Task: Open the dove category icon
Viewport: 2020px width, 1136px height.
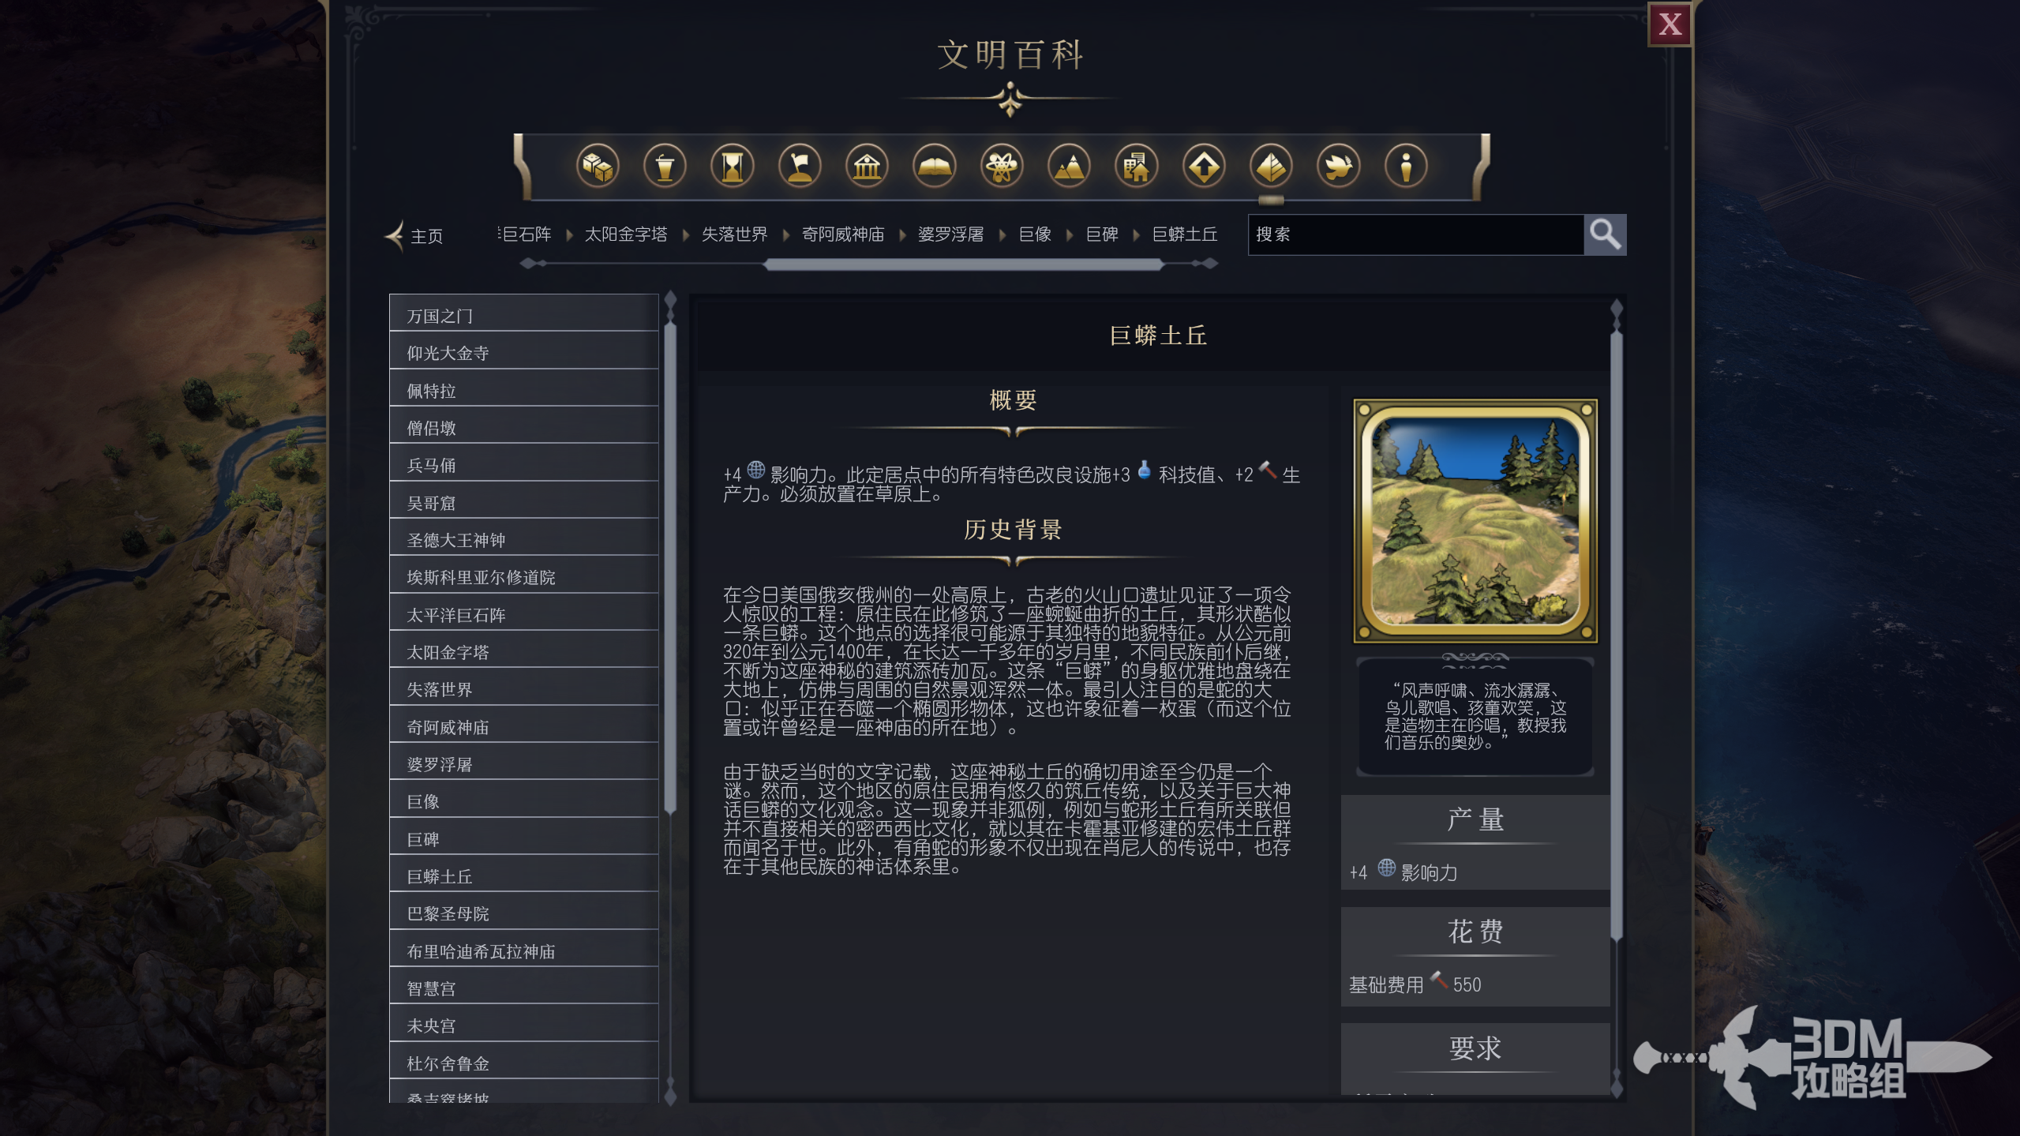Action: tap(1339, 167)
